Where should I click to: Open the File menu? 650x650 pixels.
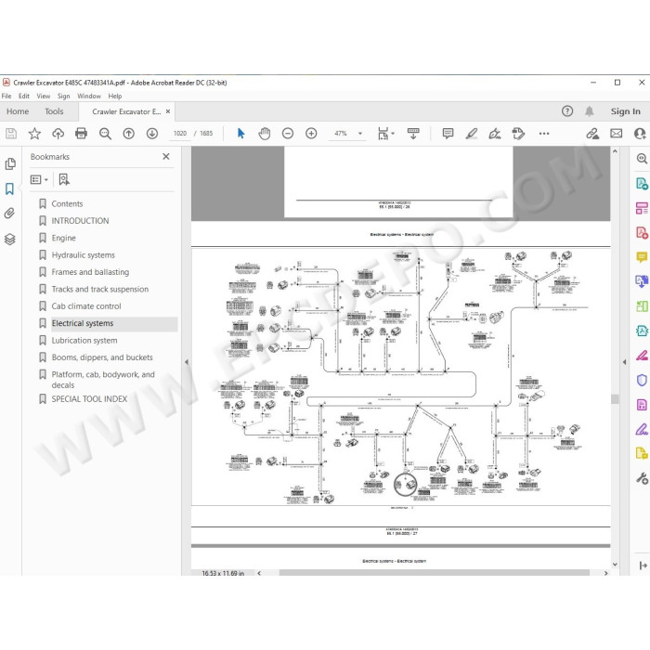[x=6, y=97]
